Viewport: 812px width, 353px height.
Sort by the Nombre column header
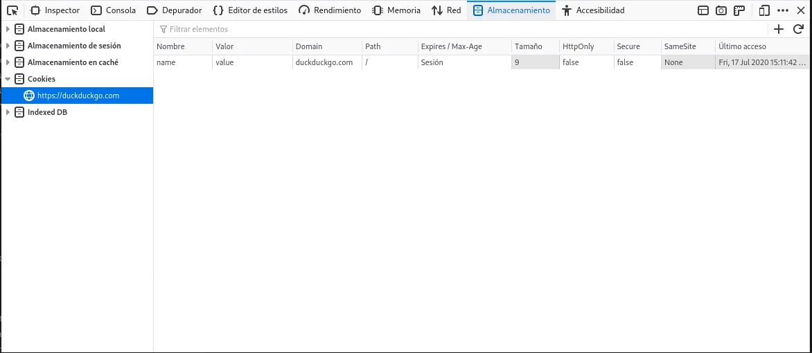tap(182, 46)
